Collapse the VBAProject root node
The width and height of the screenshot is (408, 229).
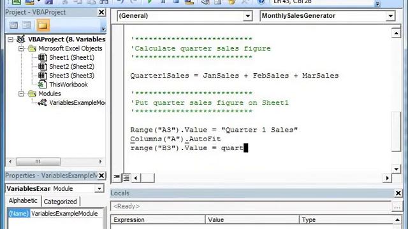(x=10, y=39)
